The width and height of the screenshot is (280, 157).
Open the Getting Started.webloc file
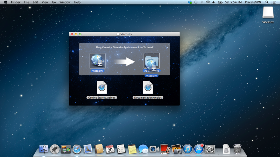[x=102, y=87]
